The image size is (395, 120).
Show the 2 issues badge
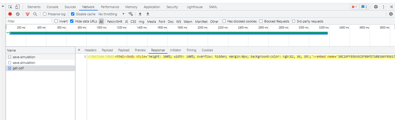(364, 7)
